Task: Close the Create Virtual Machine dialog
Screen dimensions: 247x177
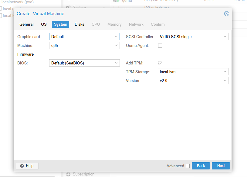Action: [226, 14]
